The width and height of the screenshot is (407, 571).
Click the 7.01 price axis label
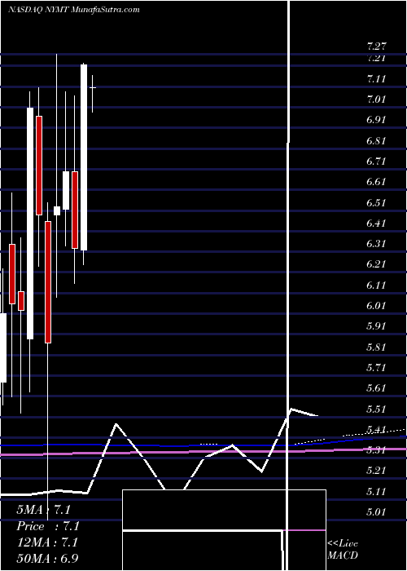click(376, 99)
